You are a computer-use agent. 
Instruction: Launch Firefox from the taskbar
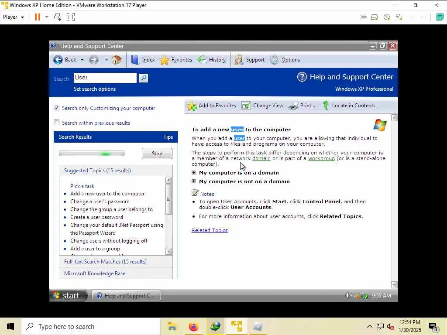coord(193,326)
